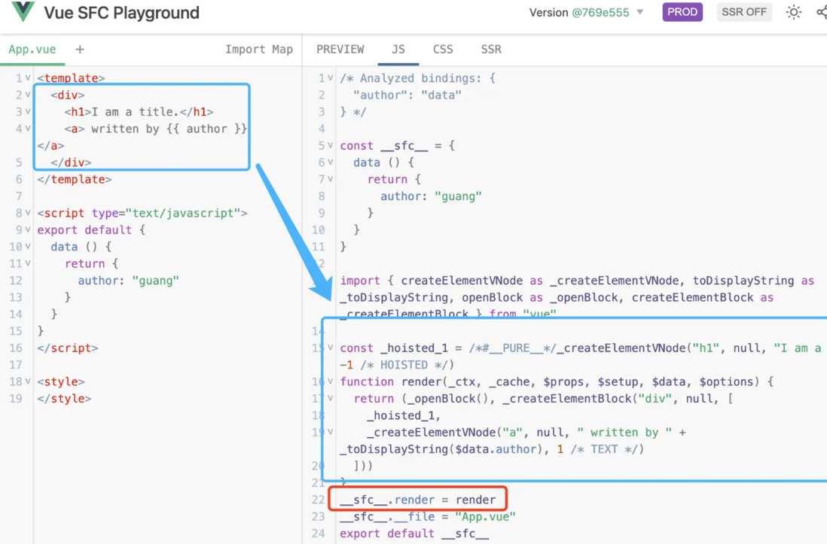Fold the return block at JS output line 7
Viewport: 827px width, 544px height.
click(x=330, y=179)
